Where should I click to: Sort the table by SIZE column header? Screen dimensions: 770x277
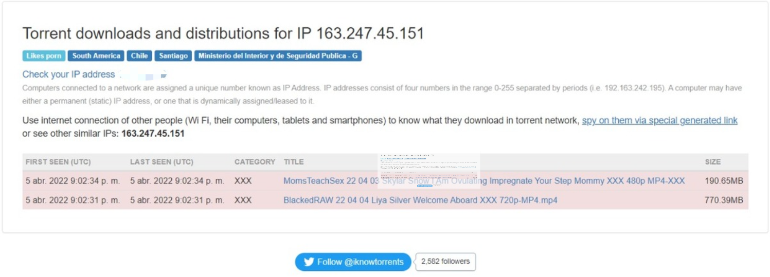coord(712,162)
